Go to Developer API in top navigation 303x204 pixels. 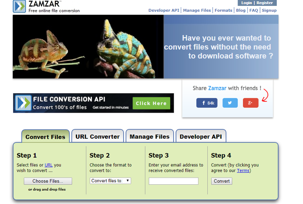(164, 10)
